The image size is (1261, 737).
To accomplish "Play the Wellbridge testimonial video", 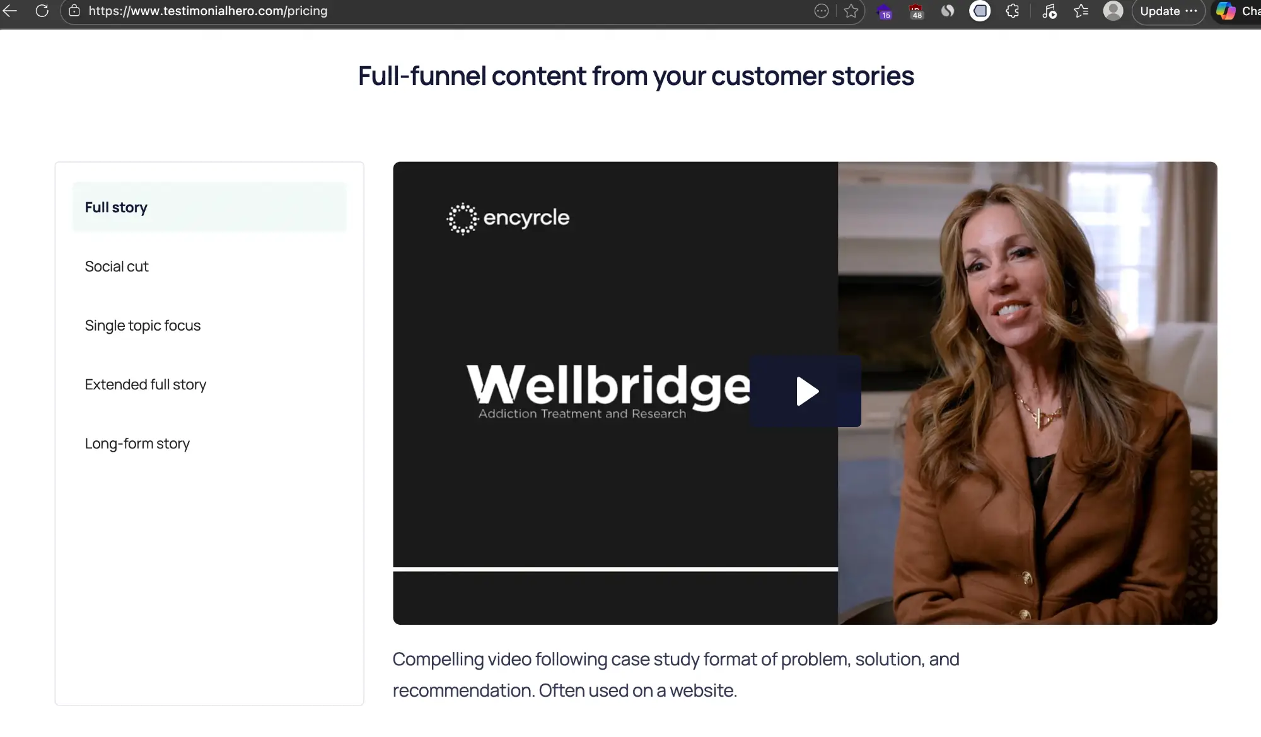I will 806,391.
